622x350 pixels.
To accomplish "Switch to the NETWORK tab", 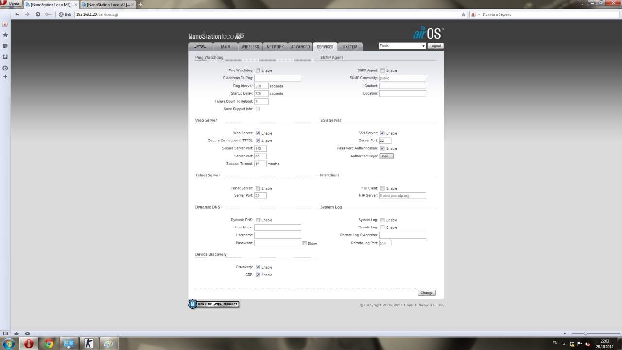I will [x=275, y=47].
